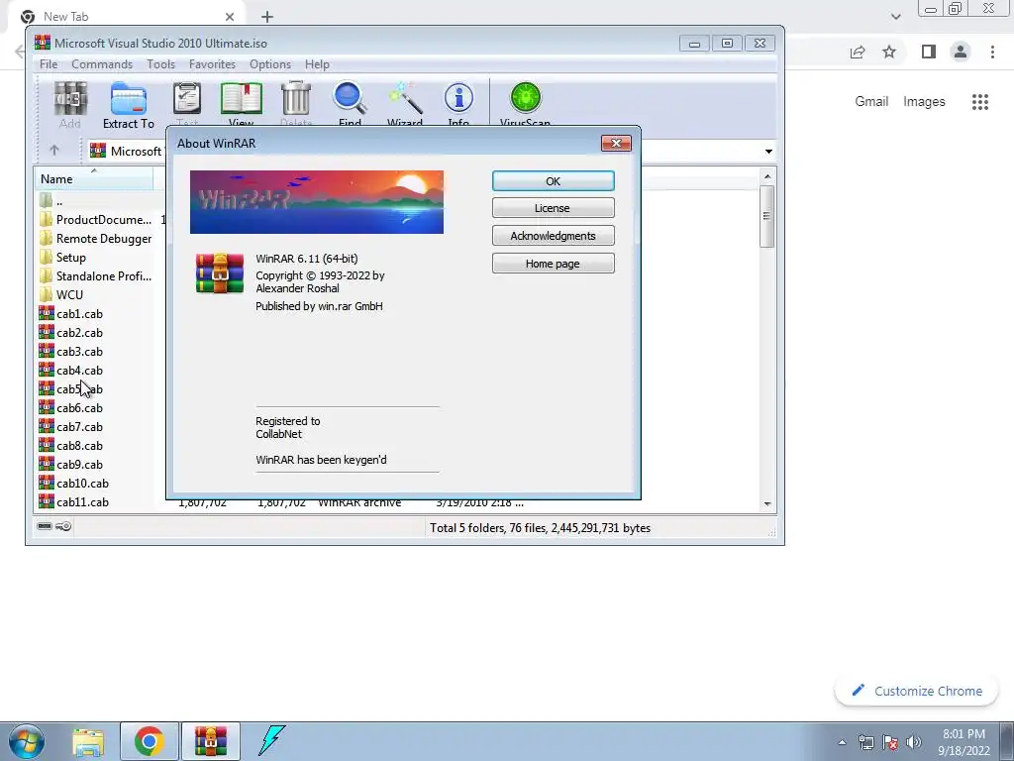1014x761 pixels.
Task: Open the Help menu
Action: (317, 64)
